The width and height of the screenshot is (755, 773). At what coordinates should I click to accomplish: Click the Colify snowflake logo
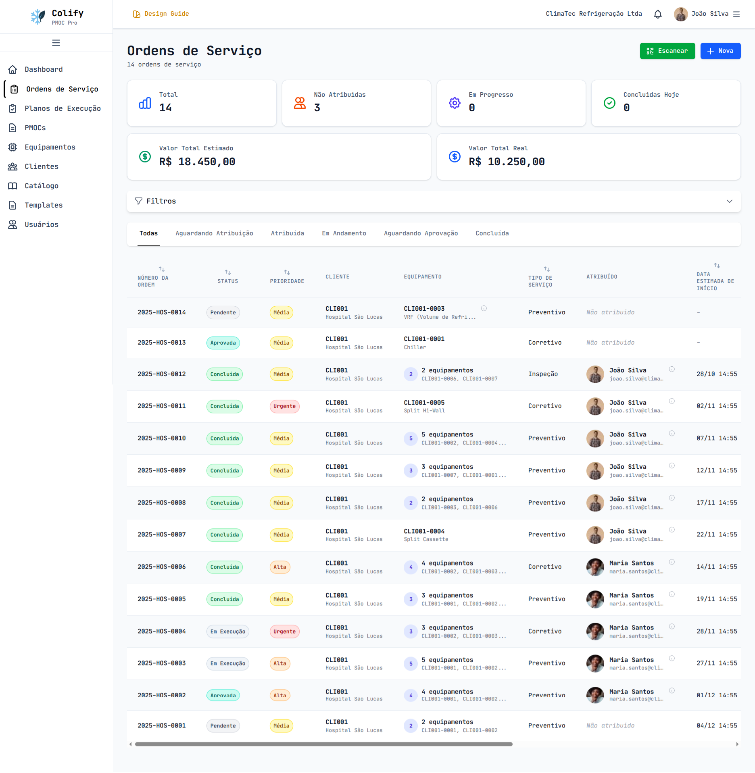tap(38, 17)
